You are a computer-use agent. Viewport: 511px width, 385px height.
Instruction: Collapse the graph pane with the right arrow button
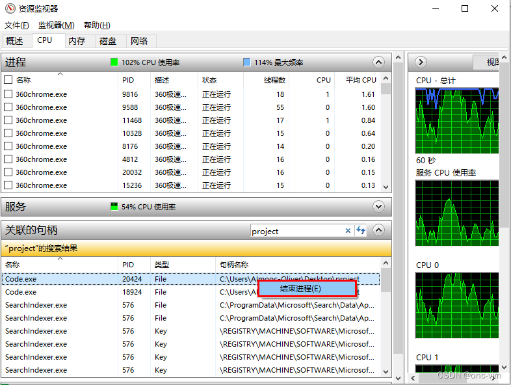pos(421,62)
